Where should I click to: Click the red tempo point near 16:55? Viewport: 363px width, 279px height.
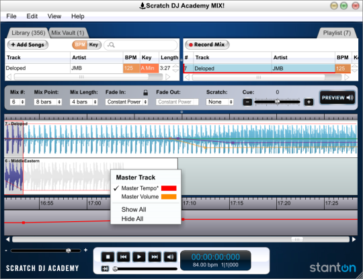point(24,223)
